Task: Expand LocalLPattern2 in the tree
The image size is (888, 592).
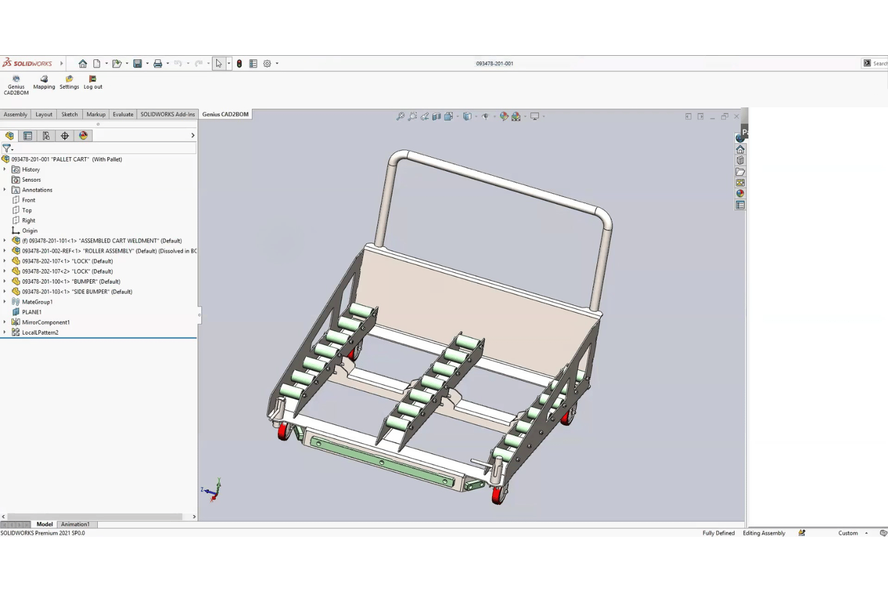Action: pos(5,332)
